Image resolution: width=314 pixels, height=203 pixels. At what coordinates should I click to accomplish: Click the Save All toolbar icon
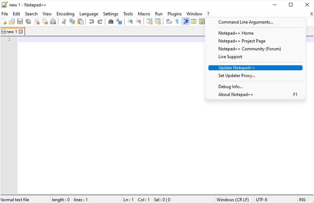click(x=28, y=21)
